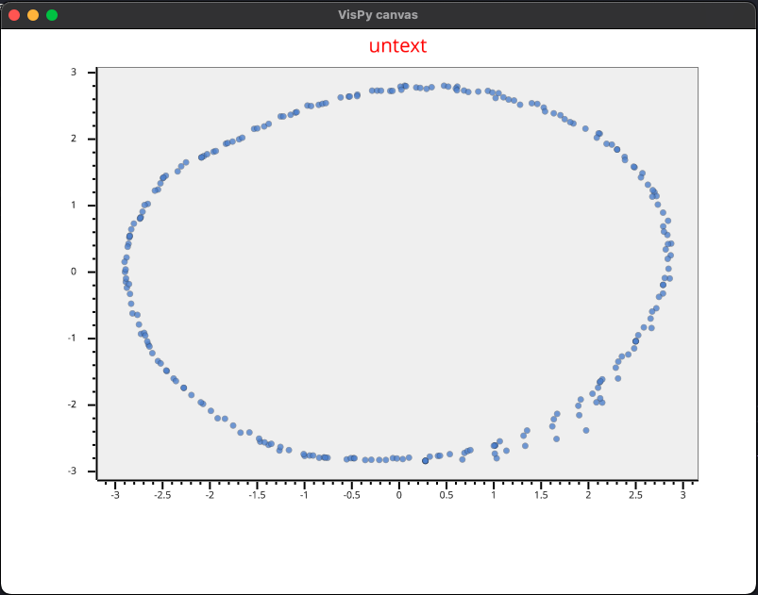Viewport: 758px width, 595px height.
Task: Click y-axis tick label '-3'
Action: point(72,471)
